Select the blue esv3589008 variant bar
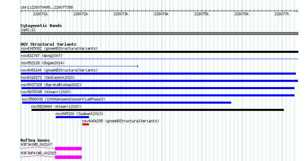Screen dimensions: 308x161 [x=127, y=103]
